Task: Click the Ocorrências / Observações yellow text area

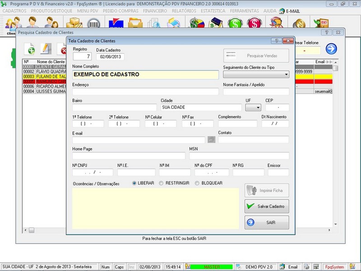Action: pyautogui.click(x=155, y=208)
